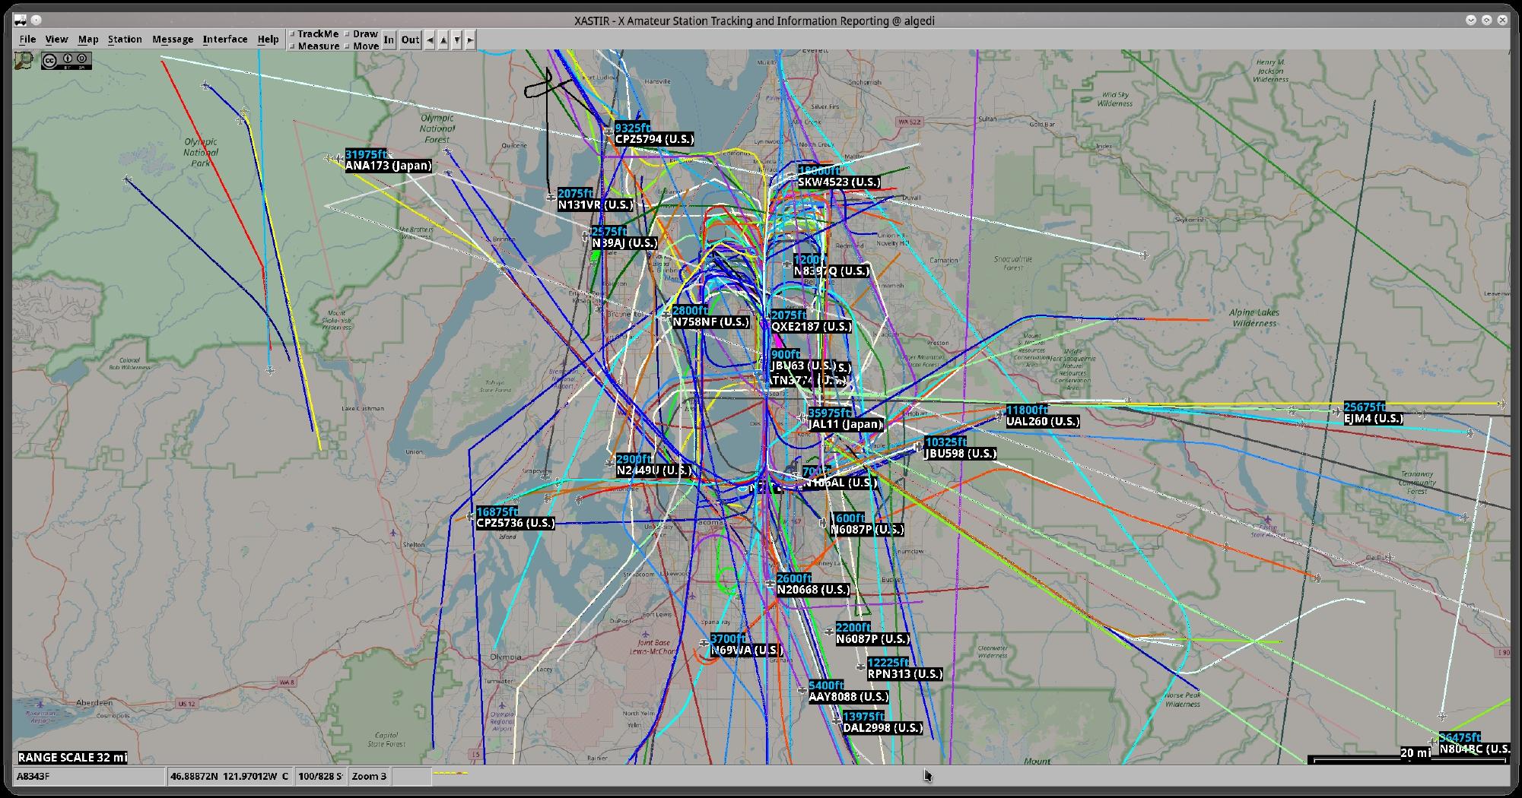
Task: Click the zoom In button
Action: click(x=389, y=40)
